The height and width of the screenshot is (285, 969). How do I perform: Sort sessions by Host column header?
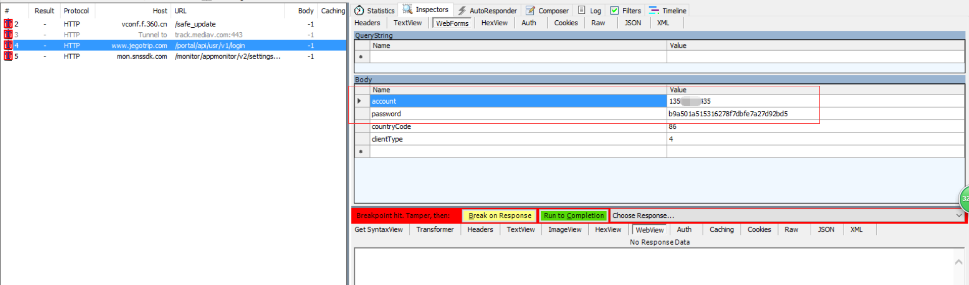tap(133, 11)
